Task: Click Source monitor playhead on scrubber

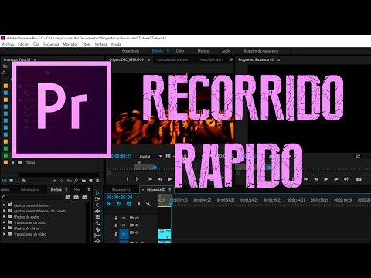Action: [155, 168]
